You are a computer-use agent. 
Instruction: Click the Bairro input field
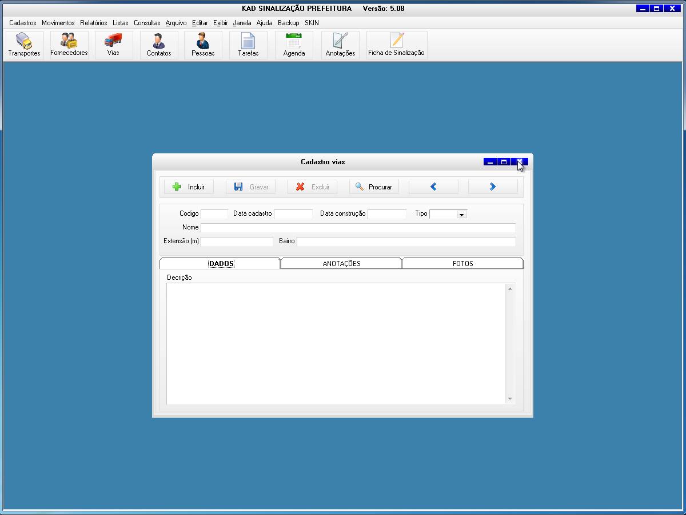click(406, 241)
